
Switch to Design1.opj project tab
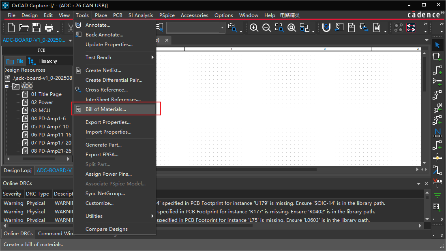17,170
